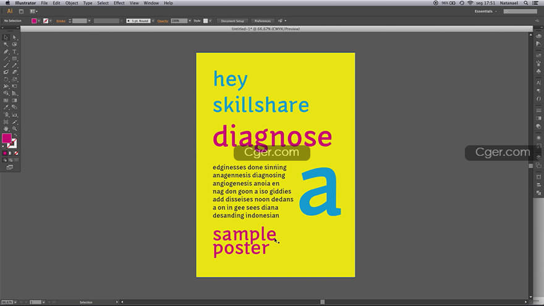Open the File menu
544x306 pixels.
point(45,3)
